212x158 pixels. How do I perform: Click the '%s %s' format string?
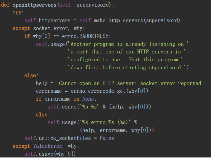coord(89,107)
